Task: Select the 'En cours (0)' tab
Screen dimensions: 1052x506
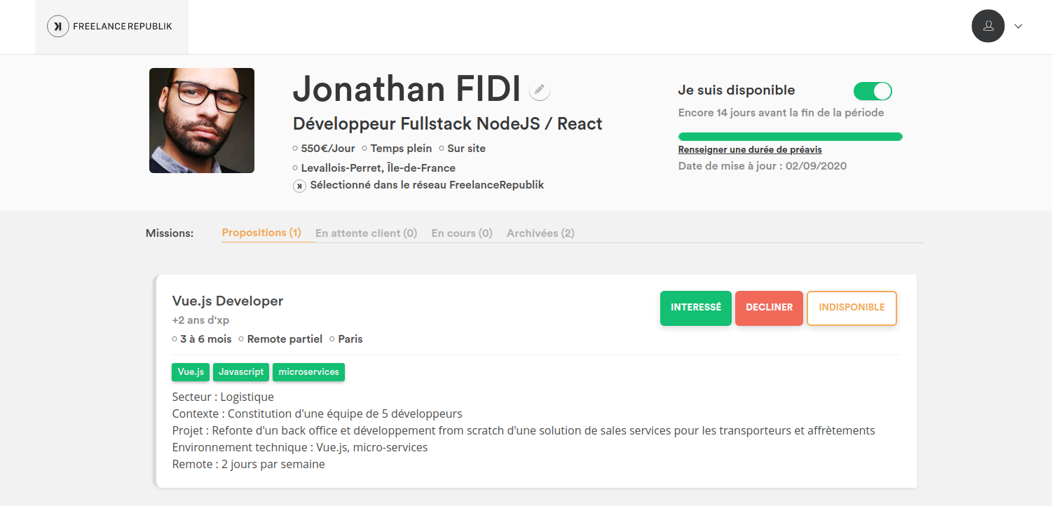Action: [x=461, y=233]
